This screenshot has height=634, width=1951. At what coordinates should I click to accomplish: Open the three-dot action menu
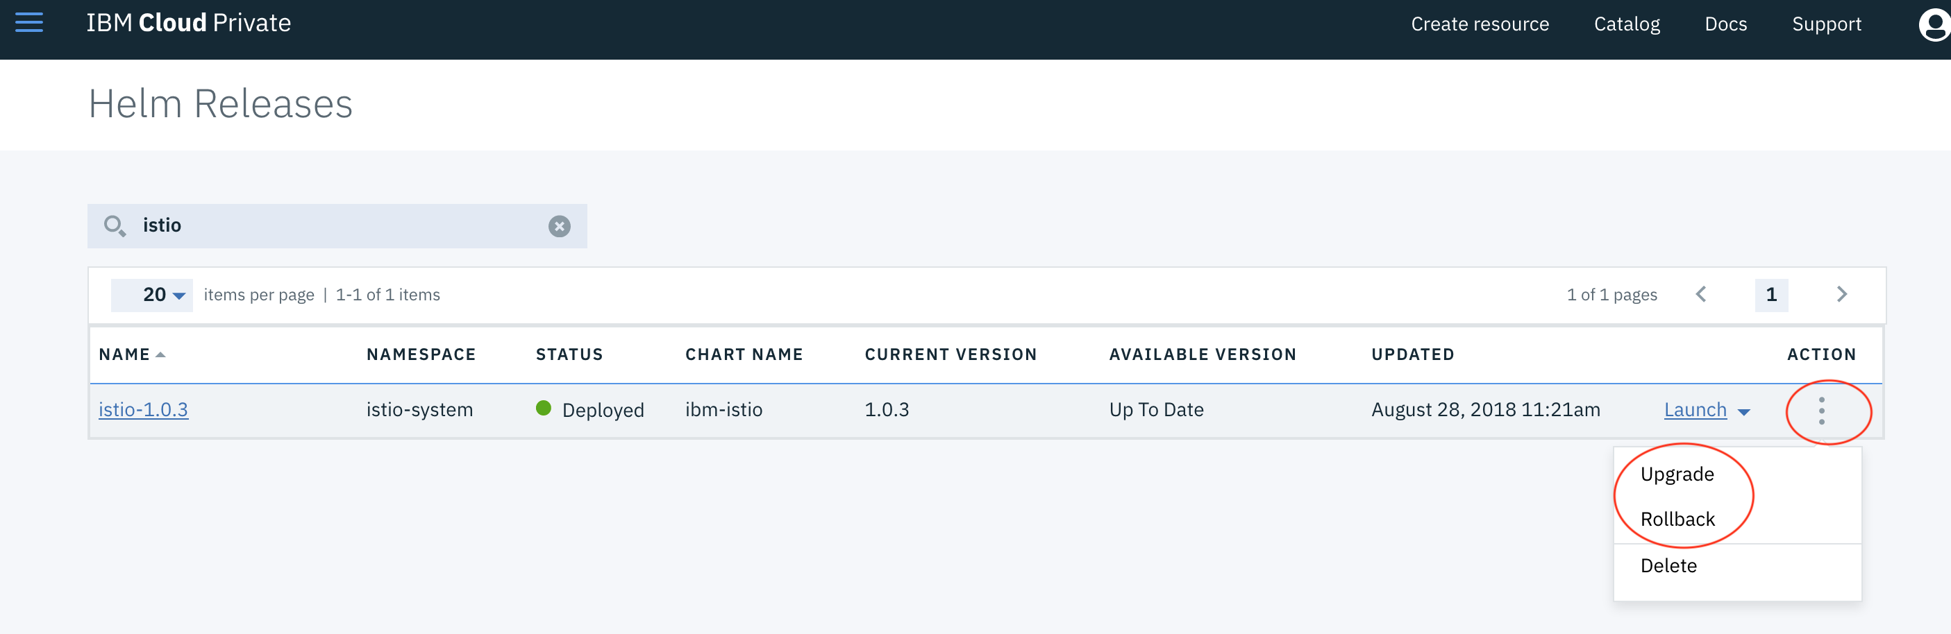(1821, 411)
